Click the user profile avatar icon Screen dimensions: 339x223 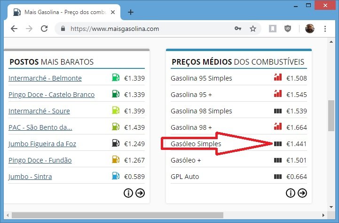[x=309, y=29]
